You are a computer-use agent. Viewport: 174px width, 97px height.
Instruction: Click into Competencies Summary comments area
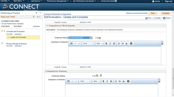[112, 90]
